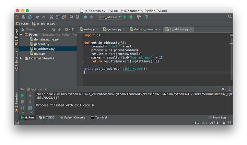This screenshot has width=247, height=145.
Task: Click the scroll from source target icon
Action: point(54,29)
